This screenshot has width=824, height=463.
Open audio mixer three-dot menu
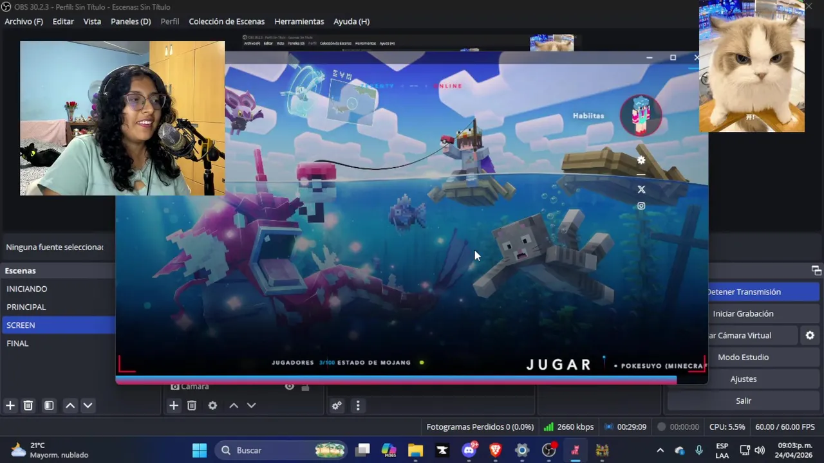point(358,405)
